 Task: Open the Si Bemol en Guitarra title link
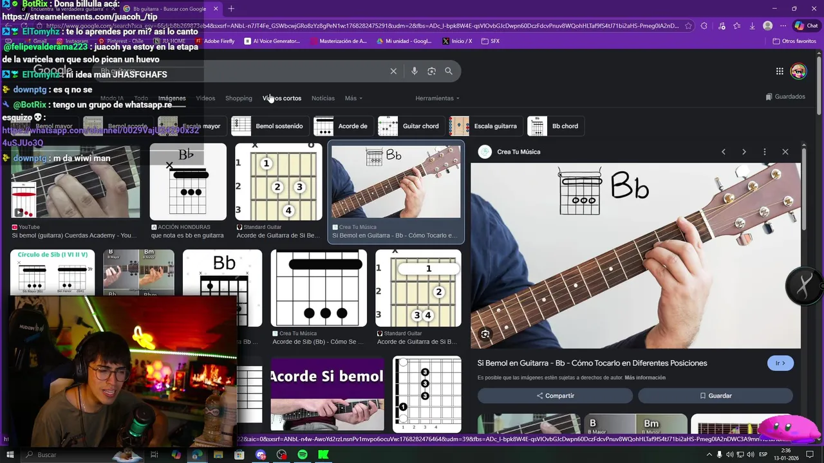click(x=592, y=363)
